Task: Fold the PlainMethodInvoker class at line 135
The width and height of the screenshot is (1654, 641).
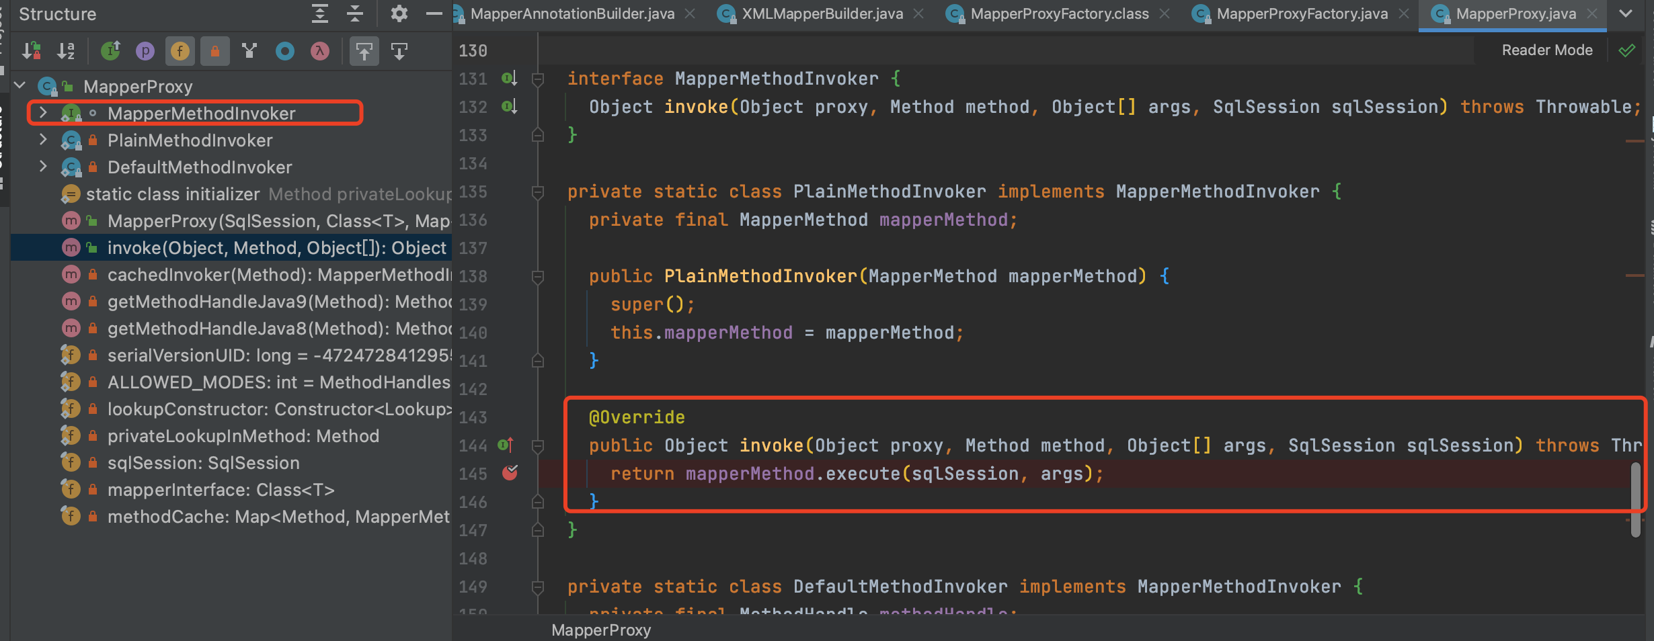Action: 538,193
